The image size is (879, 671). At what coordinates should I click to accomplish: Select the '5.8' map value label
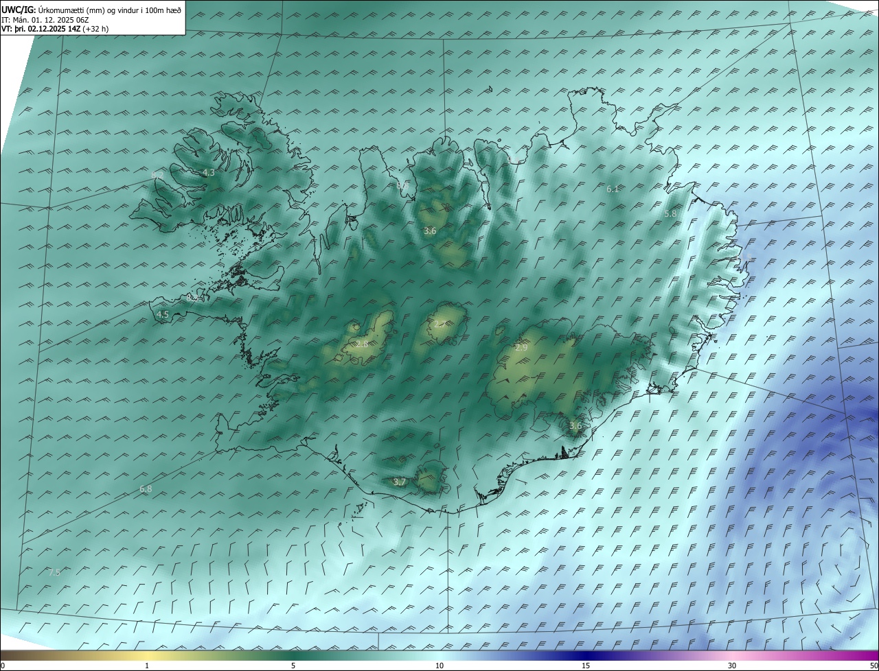point(671,214)
